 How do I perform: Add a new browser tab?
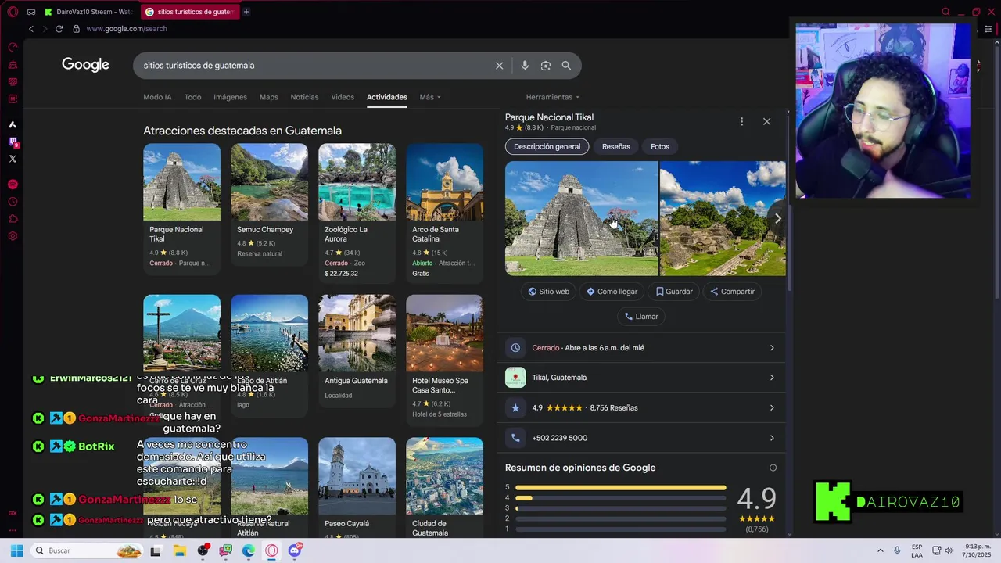tap(246, 12)
